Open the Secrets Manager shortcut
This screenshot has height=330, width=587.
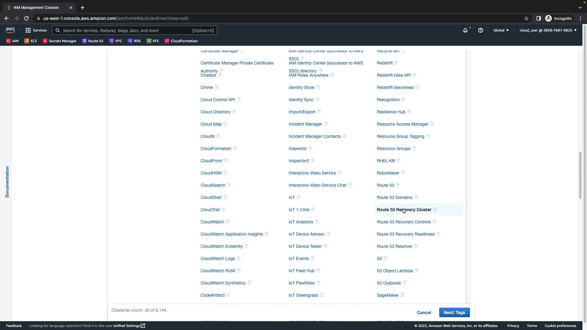pos(60,41)
